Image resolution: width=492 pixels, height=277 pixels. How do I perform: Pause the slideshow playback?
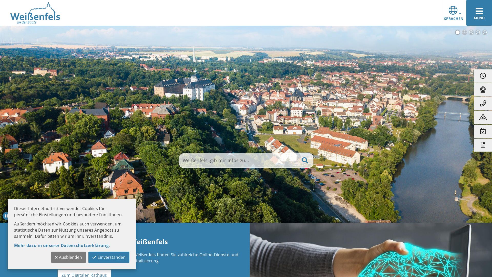click(5, 216)
